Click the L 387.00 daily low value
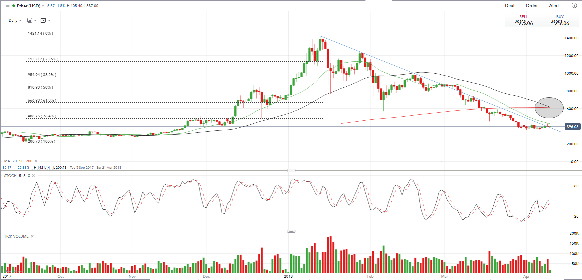 tap(91, 6)
